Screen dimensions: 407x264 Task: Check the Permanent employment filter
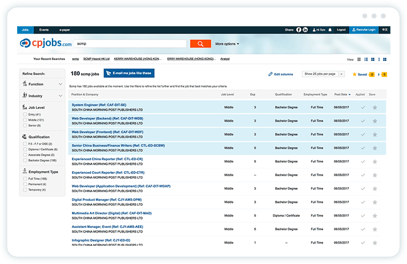(25, 184)
